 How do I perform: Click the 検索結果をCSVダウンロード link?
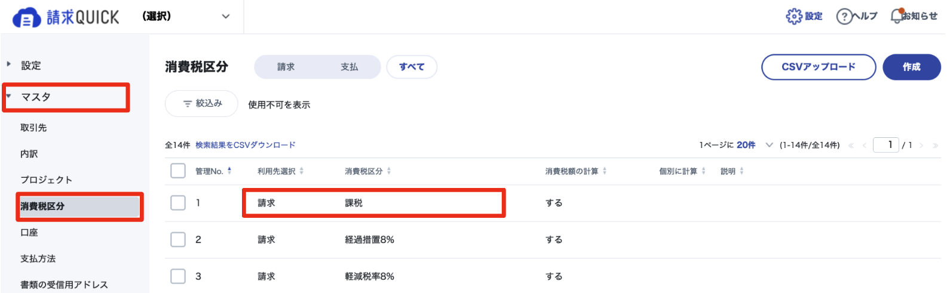pos(246,145)
